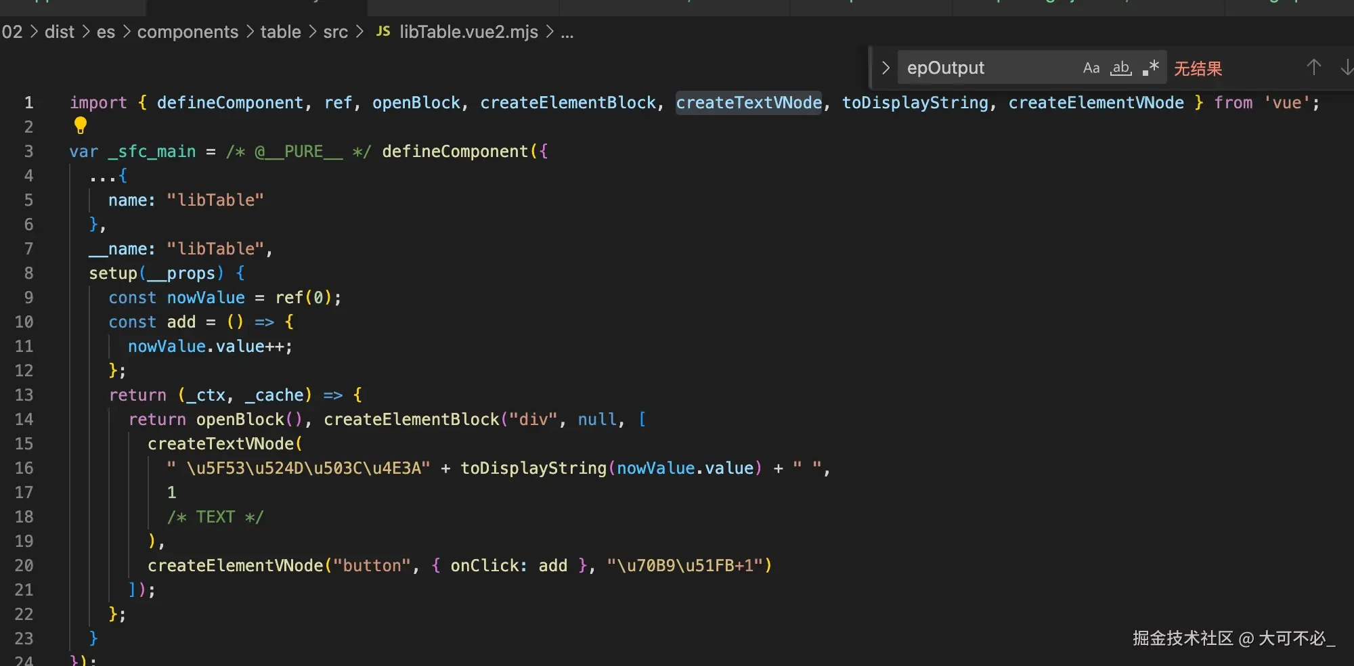Click createElementBlock in the import statement

point(568,102)
